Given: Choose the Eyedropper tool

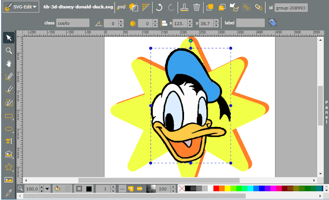Looking at the screenshot, I should coord(9,192).
